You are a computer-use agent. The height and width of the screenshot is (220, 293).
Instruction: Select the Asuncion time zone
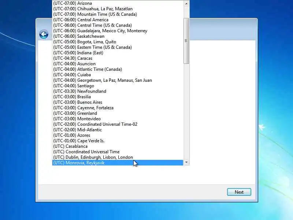point(118,64)
